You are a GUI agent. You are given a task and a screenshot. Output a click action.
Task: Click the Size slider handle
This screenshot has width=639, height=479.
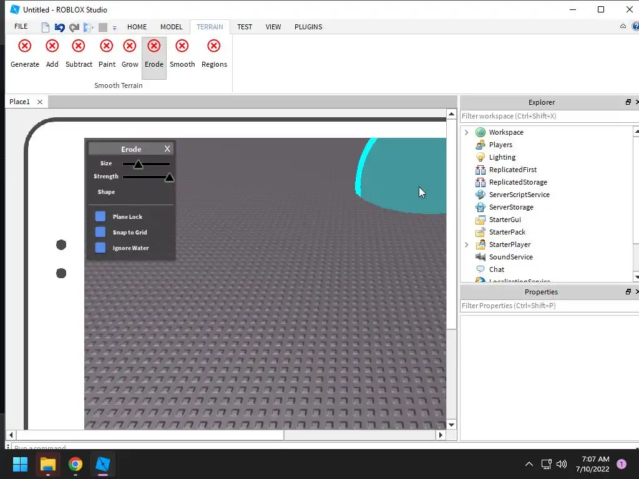coord(138,164)
